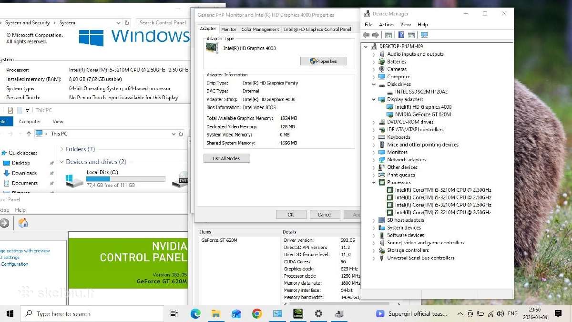Select the DESKTOP-B42MH09 root node

[x=401, y=46]
